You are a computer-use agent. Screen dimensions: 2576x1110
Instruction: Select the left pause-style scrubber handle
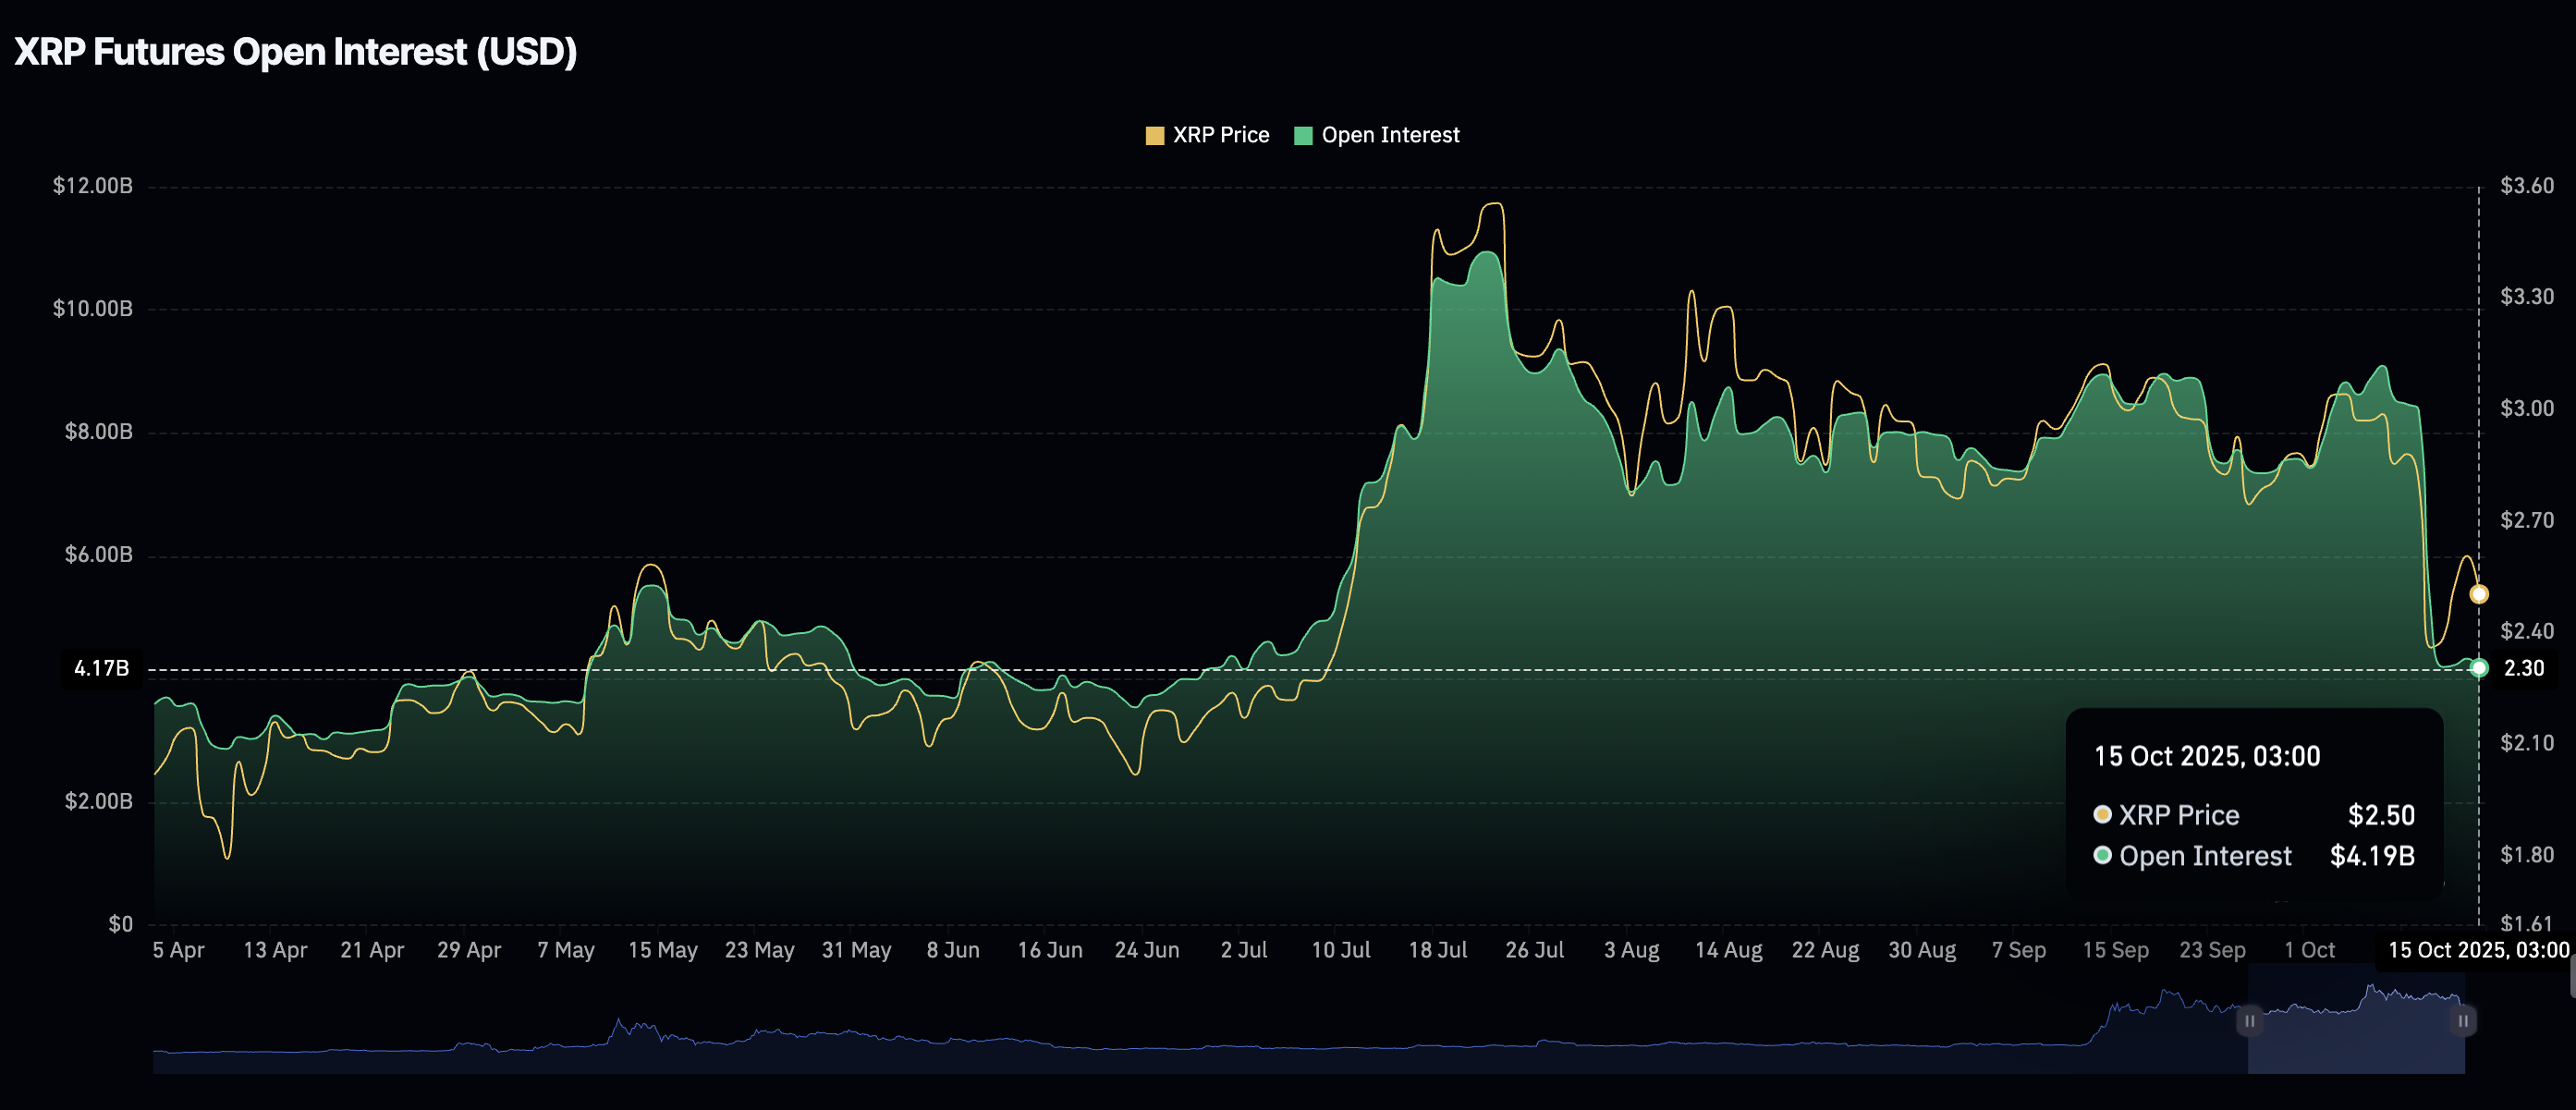pos(2249,1022)
